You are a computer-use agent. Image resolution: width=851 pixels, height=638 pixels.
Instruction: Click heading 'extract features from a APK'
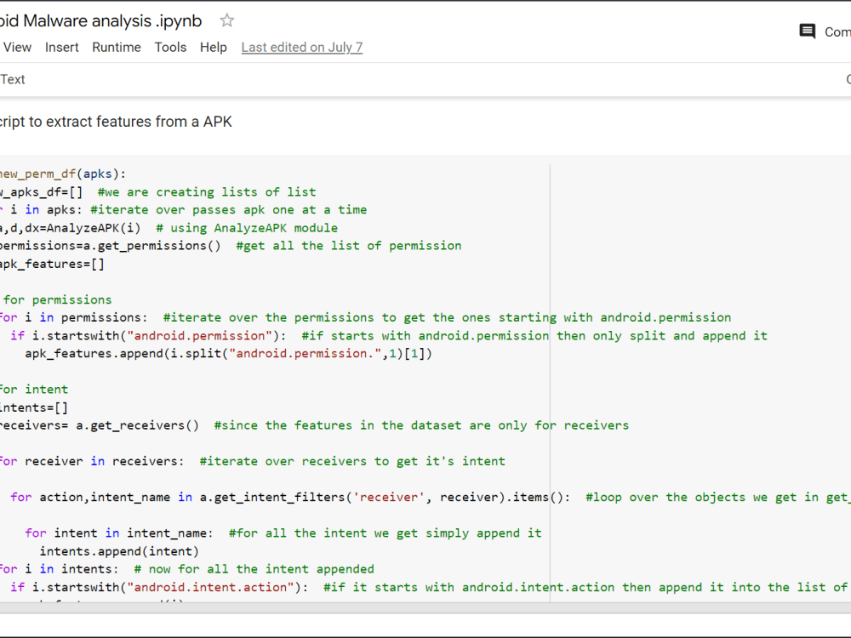[139, 122]
